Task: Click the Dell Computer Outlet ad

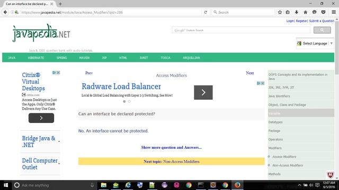Action: [x=40, y=164]
